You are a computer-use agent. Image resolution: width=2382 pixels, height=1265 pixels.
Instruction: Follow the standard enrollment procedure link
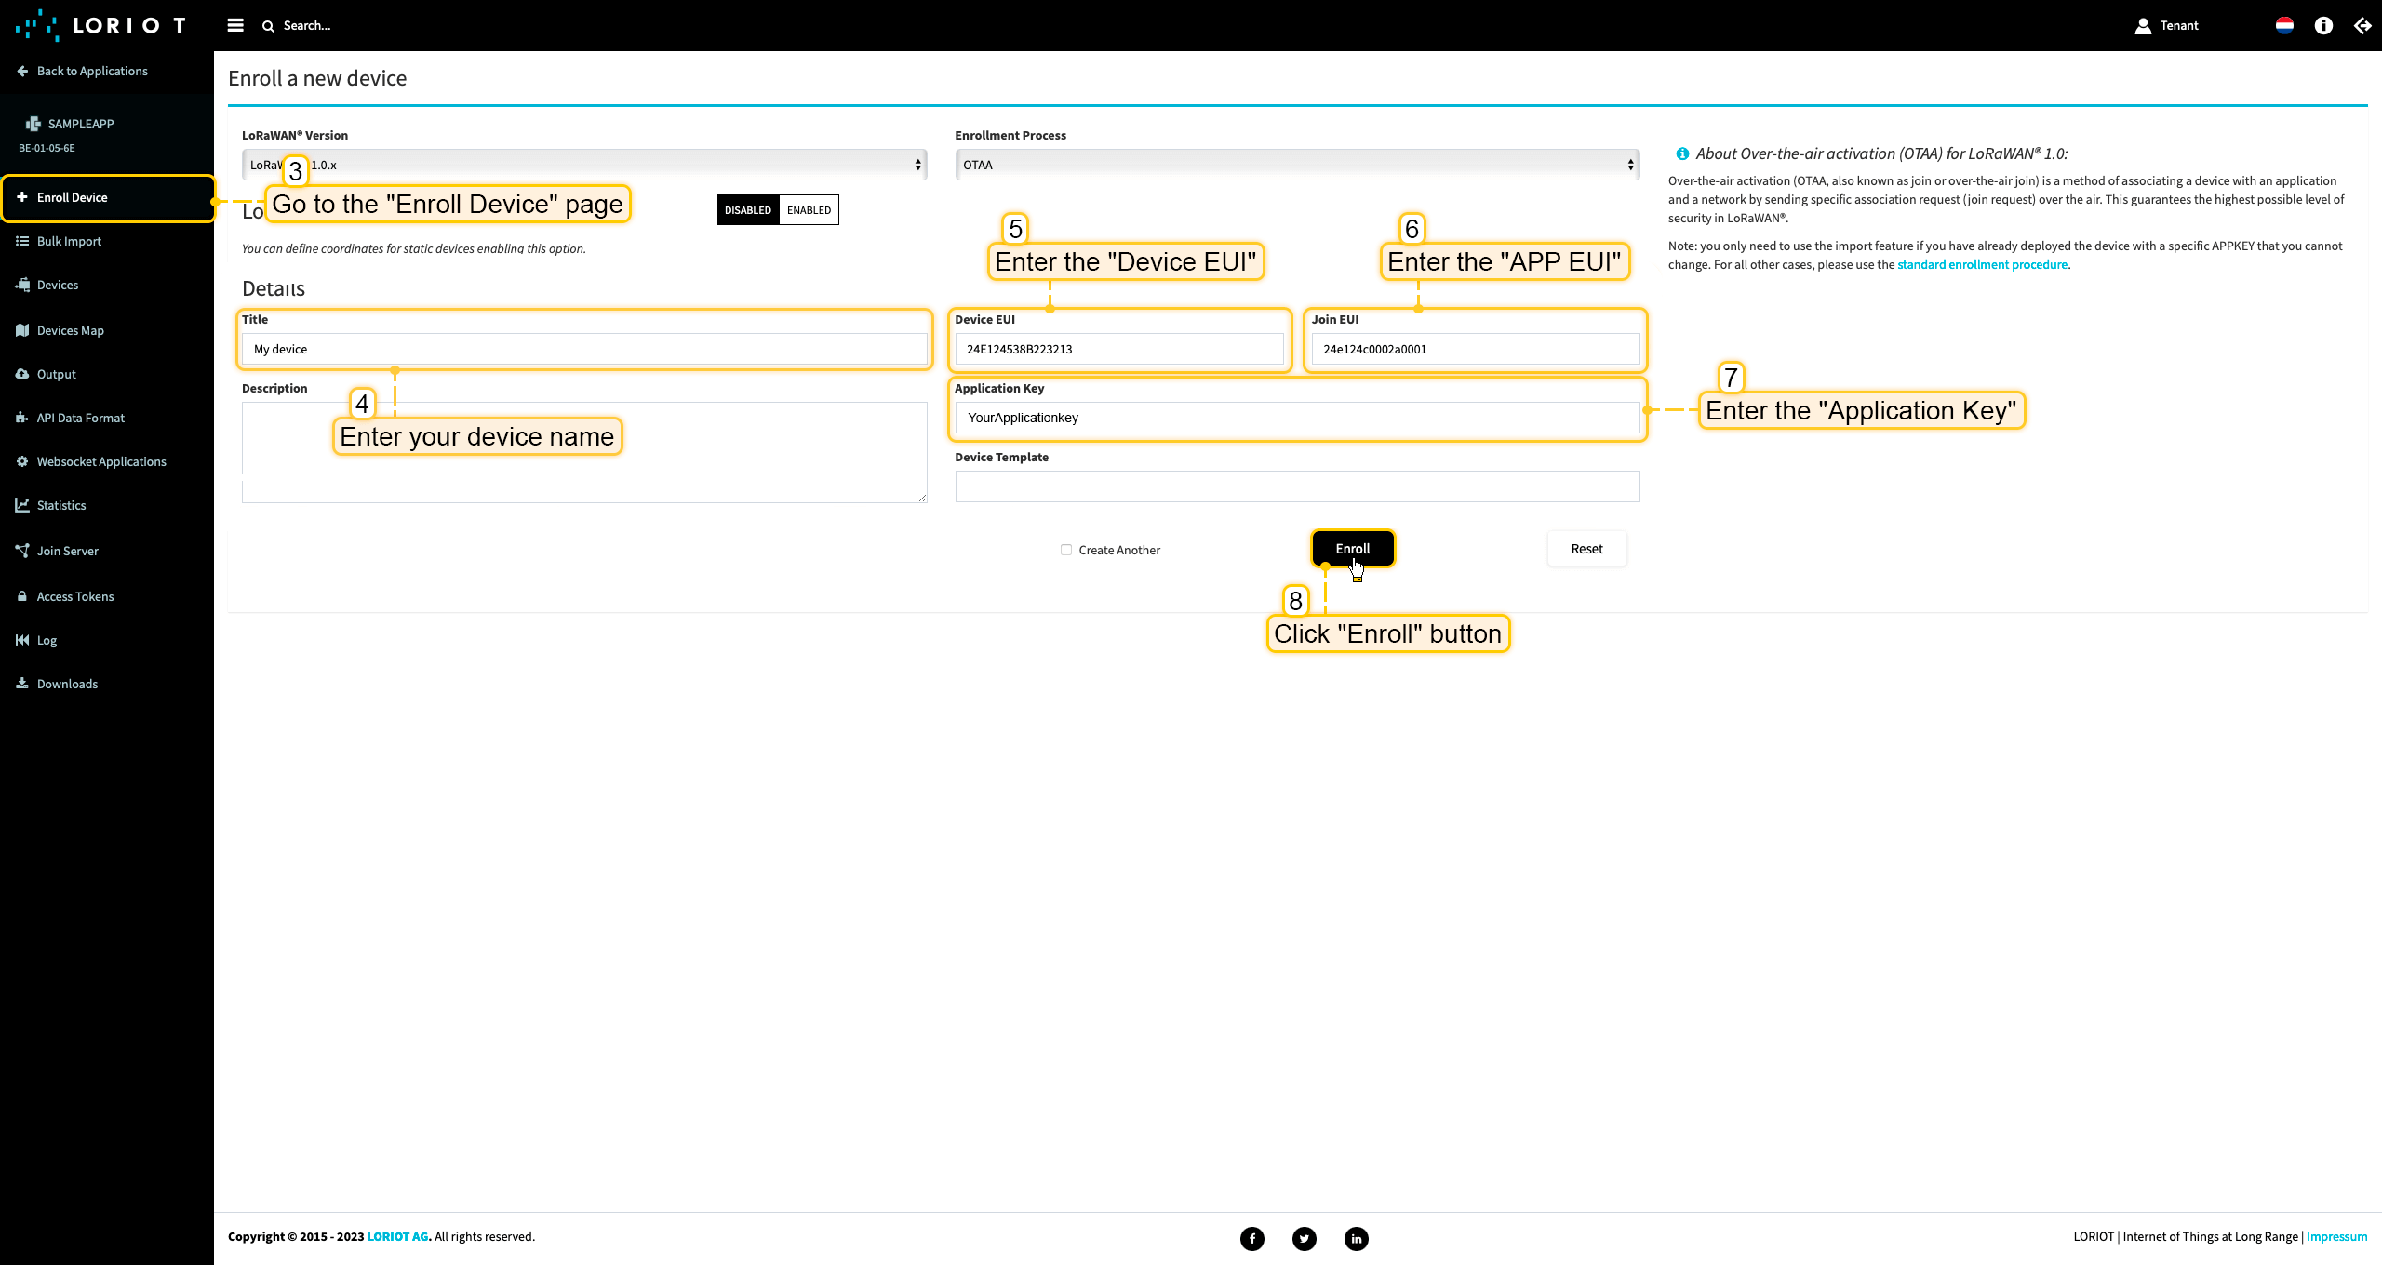pyautogui.click(x=1982, y=265)
